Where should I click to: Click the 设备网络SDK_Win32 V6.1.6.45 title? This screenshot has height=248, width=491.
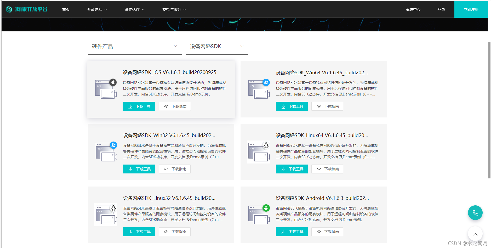point(169,135)
